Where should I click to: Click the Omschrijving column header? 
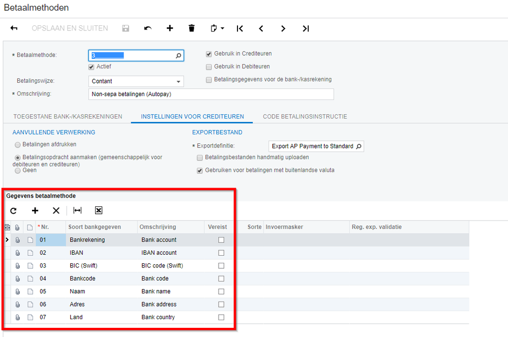coord(171,227)
